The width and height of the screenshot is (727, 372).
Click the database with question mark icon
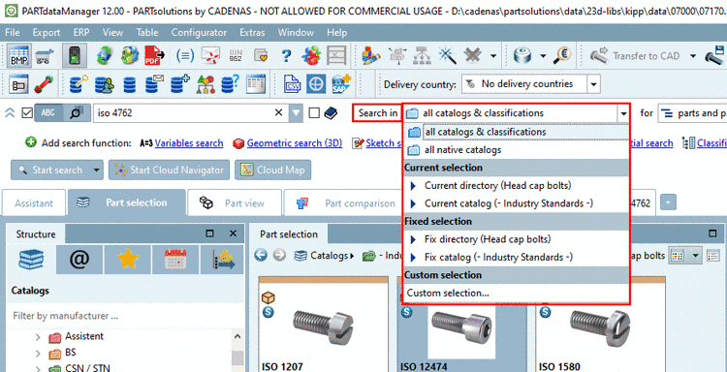[230, 84]
